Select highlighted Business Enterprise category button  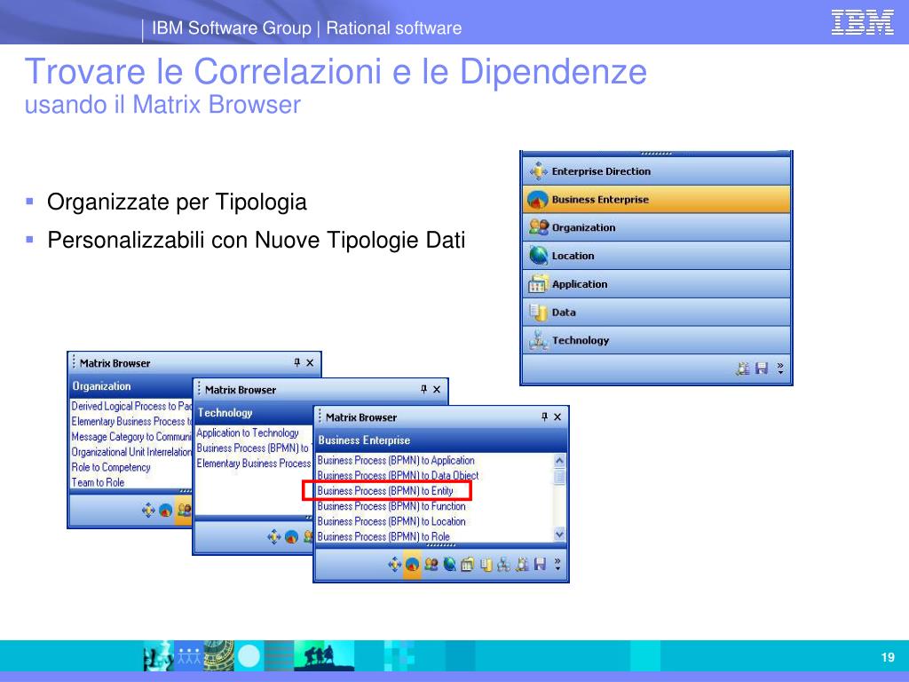[656, 200]
